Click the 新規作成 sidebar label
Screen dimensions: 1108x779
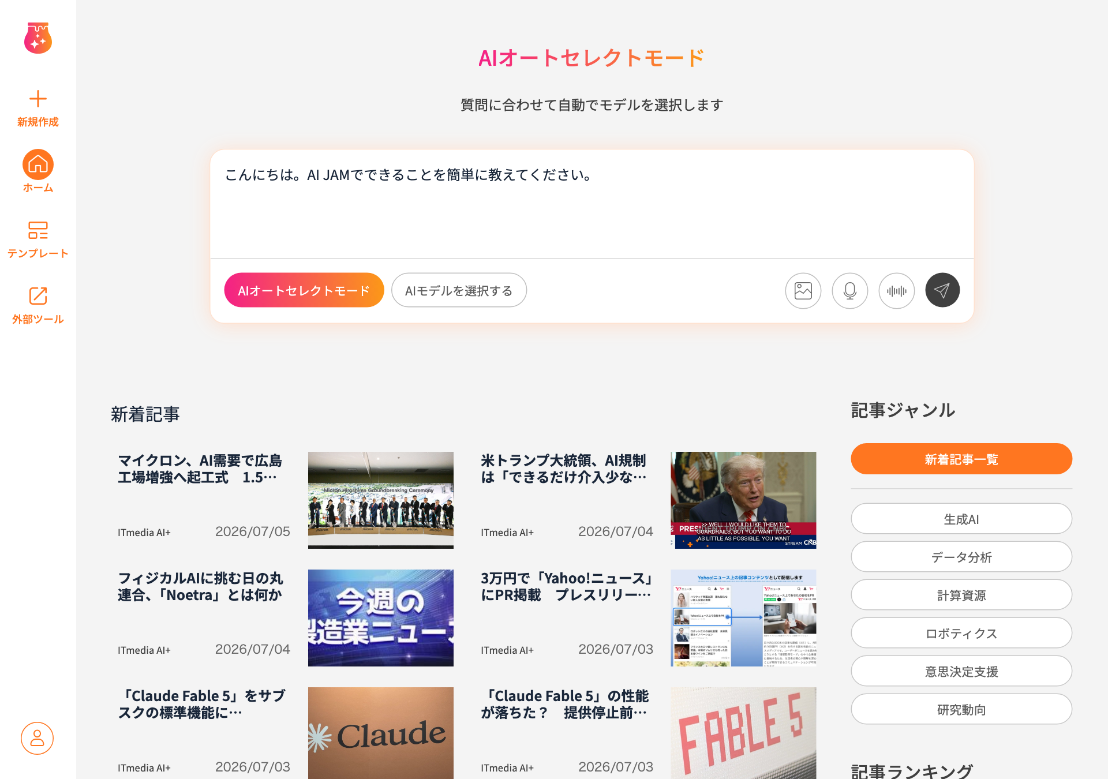[38, 122]
